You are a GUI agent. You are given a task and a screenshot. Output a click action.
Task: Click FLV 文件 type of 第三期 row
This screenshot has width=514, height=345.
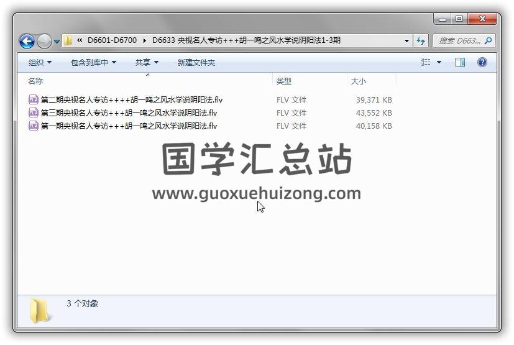(x=291, y=113)
